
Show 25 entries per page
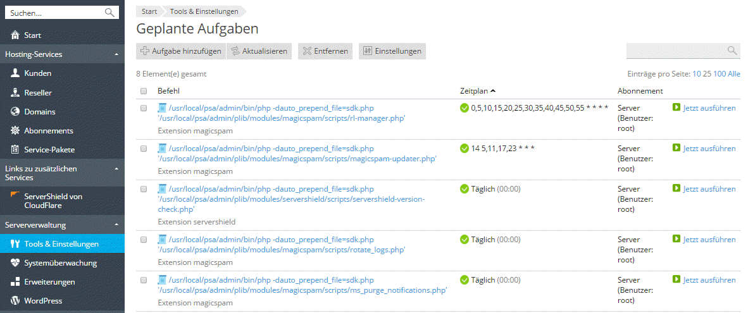point(707,75)
